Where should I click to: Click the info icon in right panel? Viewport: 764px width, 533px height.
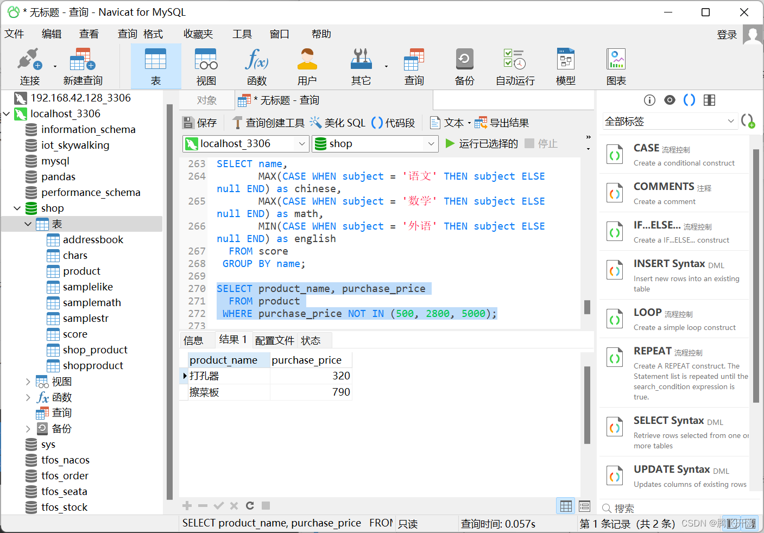649,100
